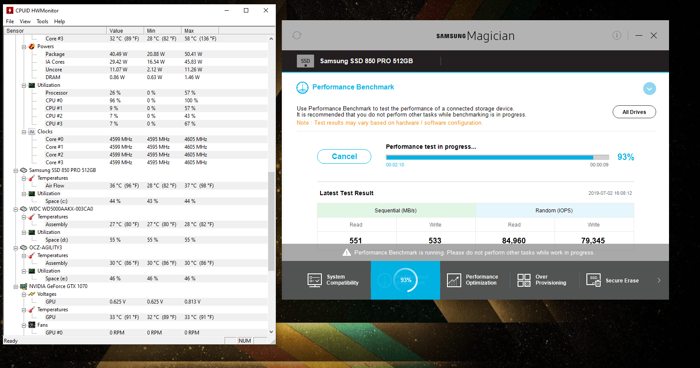Screen dimensions: 700x368
Task: Click the Performance Benchmark gauge icon in the heading
Action: coord(302,87)
